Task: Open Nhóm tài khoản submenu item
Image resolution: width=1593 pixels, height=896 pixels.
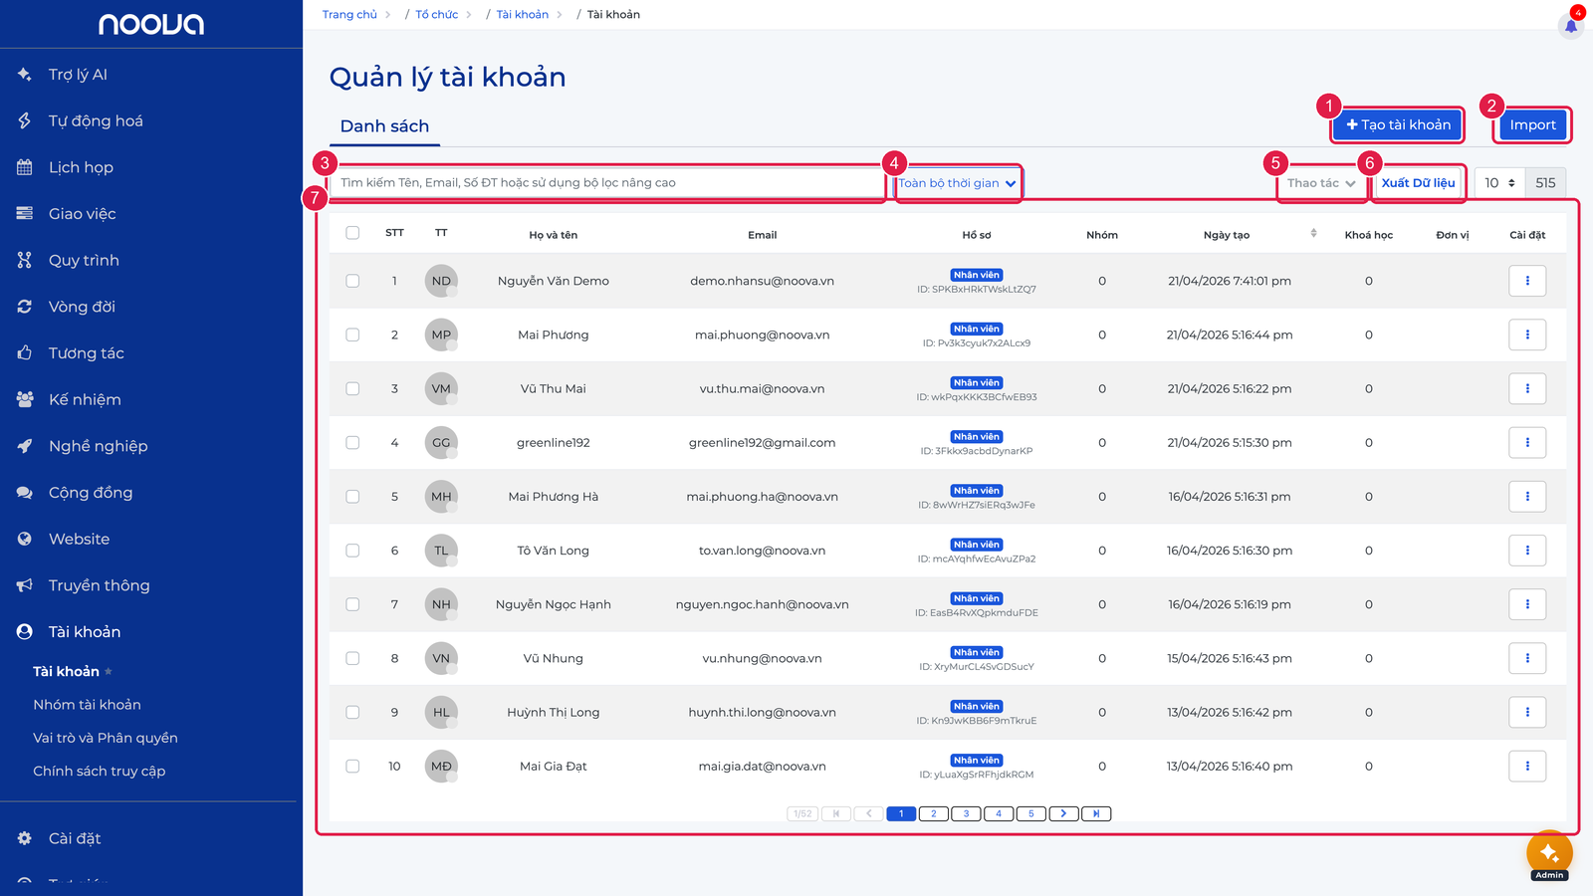Action: click(87, 705)
